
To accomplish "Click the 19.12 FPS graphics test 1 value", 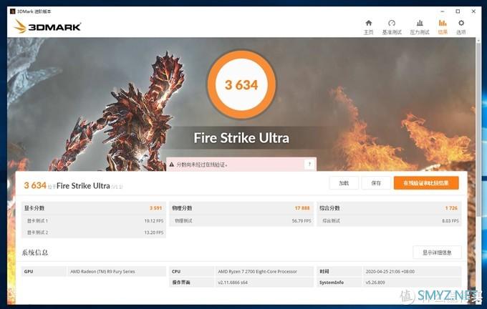I will [x=154, y=221].
